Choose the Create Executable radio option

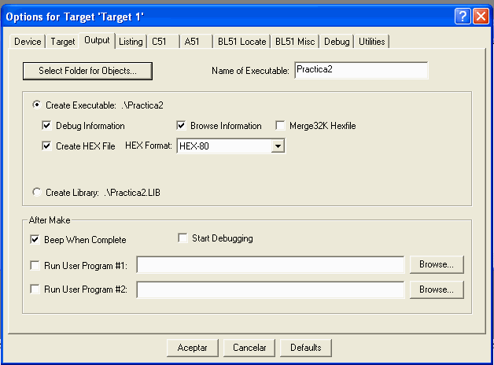37,105
